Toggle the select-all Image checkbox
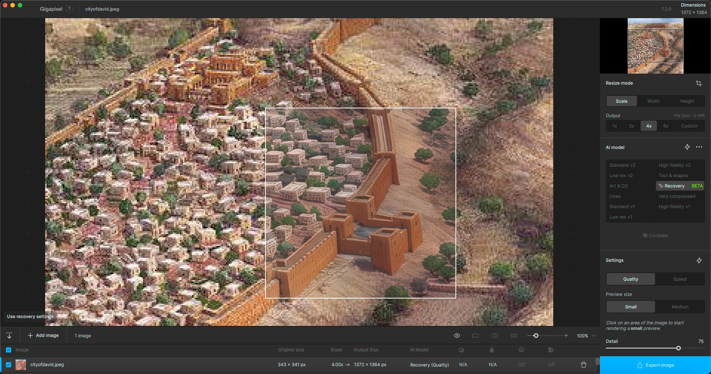 tap(9, 350)
